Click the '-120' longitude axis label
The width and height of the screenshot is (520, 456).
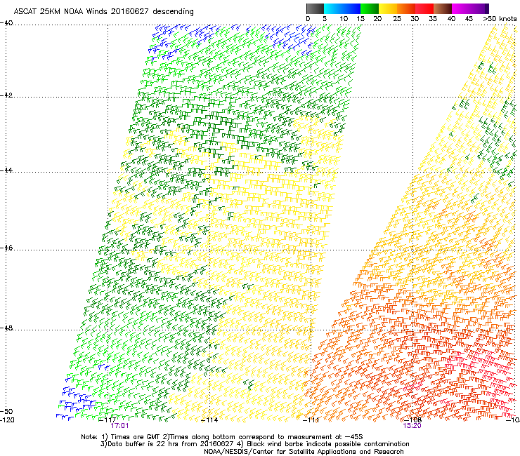click(7, 420)
